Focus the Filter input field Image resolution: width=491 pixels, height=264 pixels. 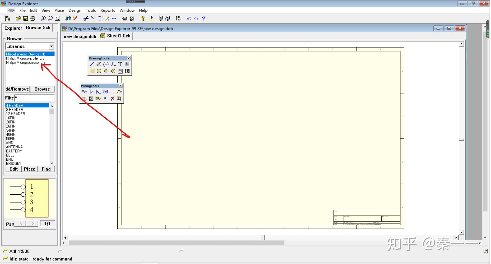coord(34,98)
